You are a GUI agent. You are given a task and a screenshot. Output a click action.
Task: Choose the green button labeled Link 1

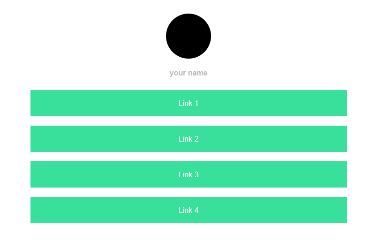coord(189,103)
